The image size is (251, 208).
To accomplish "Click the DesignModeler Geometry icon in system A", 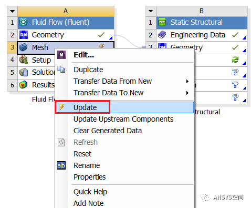I will [x=24, y=35].
